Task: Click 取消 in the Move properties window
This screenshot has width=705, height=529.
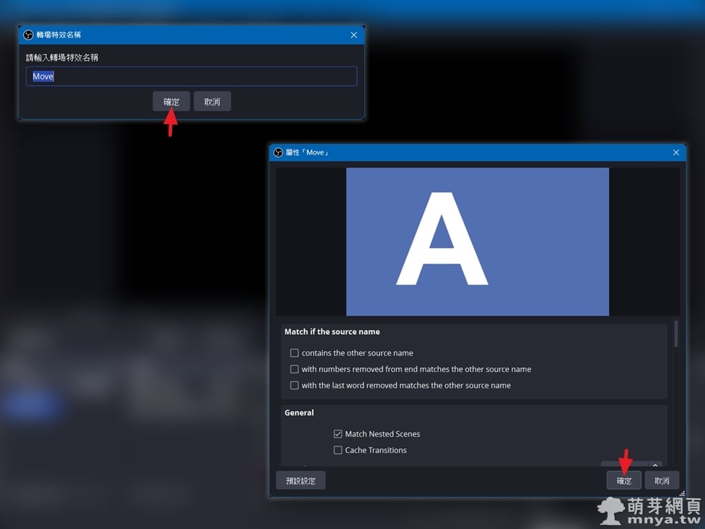Action: click(662, 481)
